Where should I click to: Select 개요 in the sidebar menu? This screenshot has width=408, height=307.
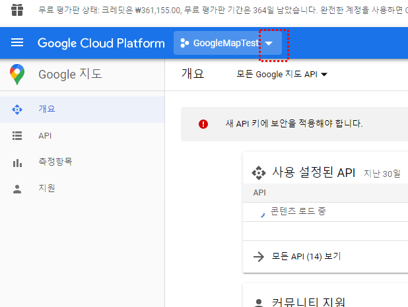pyautogui.click(x=83, y=110)
